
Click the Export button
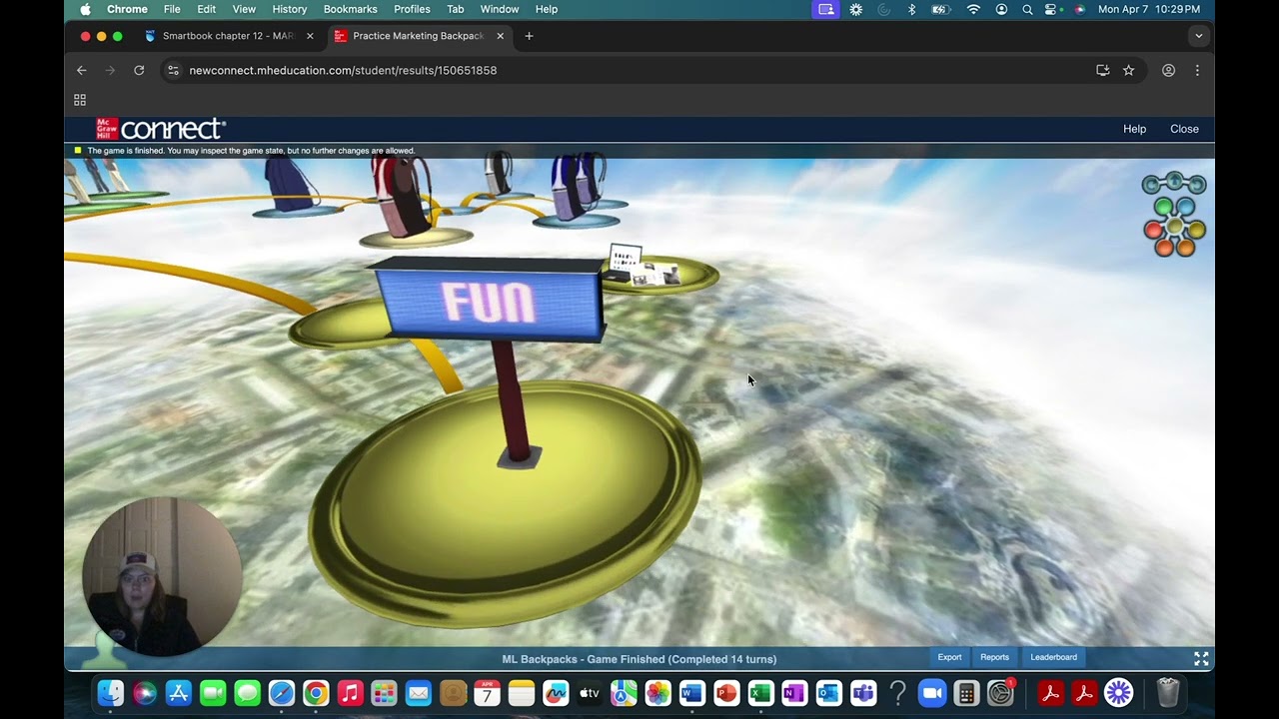pyautogui.click(x=949, y=657)
